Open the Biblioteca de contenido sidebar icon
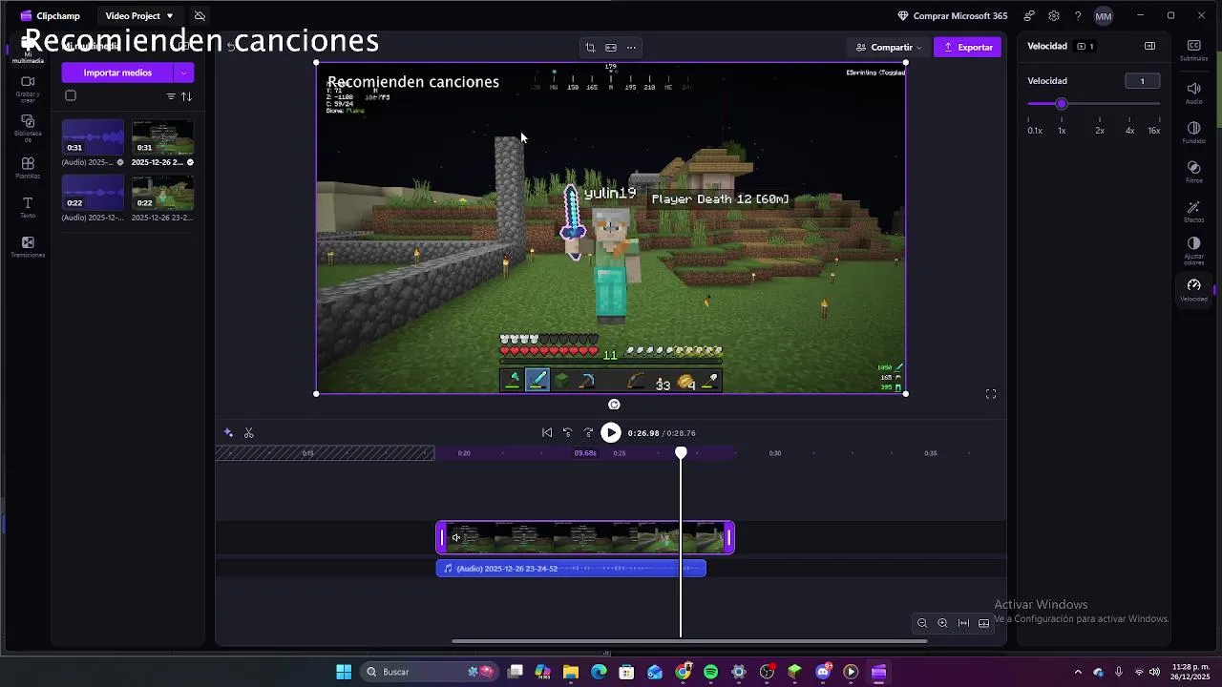 click(x=28, y=128)
